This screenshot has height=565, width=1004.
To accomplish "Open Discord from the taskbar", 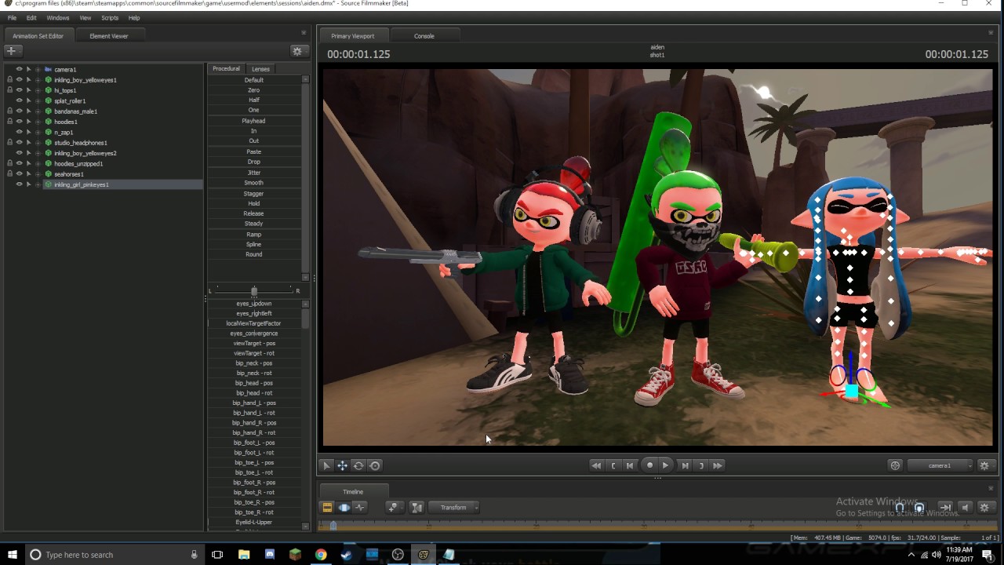I will [x=269, y=555].
